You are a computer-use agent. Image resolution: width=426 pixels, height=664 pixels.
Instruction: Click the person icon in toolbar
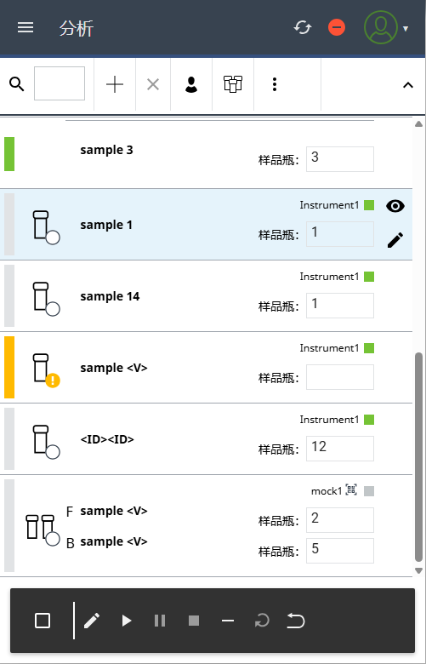coord(191,84)
